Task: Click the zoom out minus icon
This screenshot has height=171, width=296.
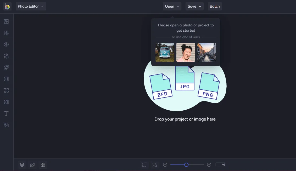Action: tap(165, 165)
